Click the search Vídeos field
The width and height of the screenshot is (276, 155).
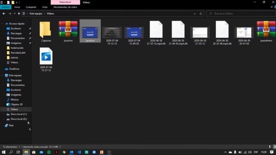241,13
